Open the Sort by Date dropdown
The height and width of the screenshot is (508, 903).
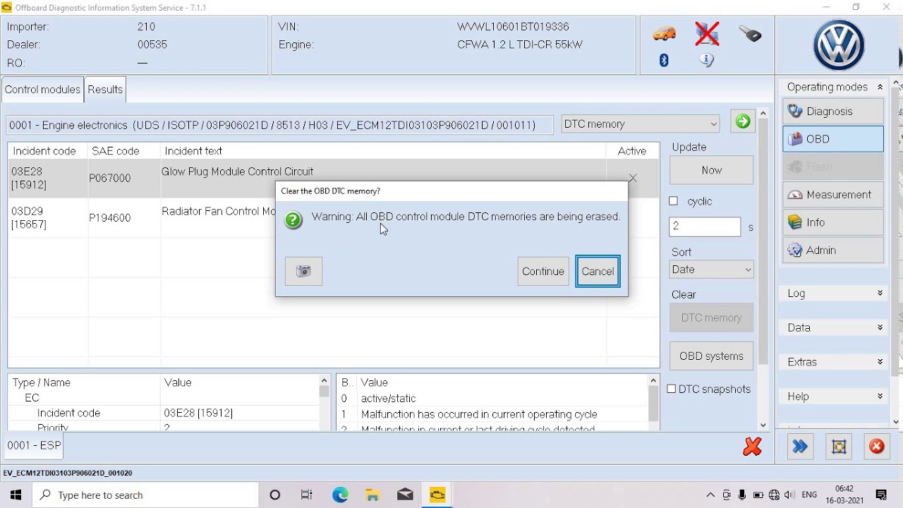[x=711, y=270]
